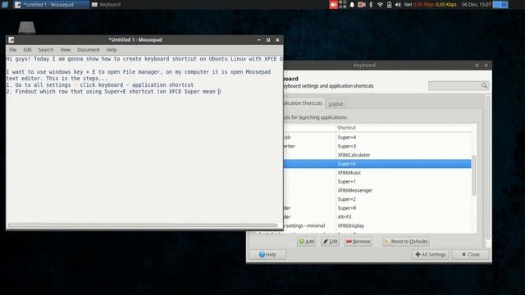The height and width of the screenshot is (295, 525).
Task: Select the Super+3 shortcut row
Action: (377, 146)
